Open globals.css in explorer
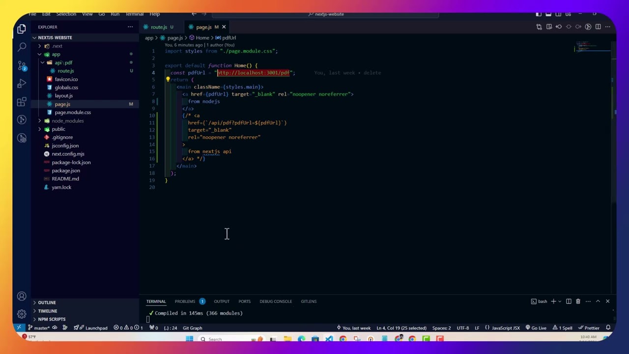The image size is (629, 354). pos(66,88)
